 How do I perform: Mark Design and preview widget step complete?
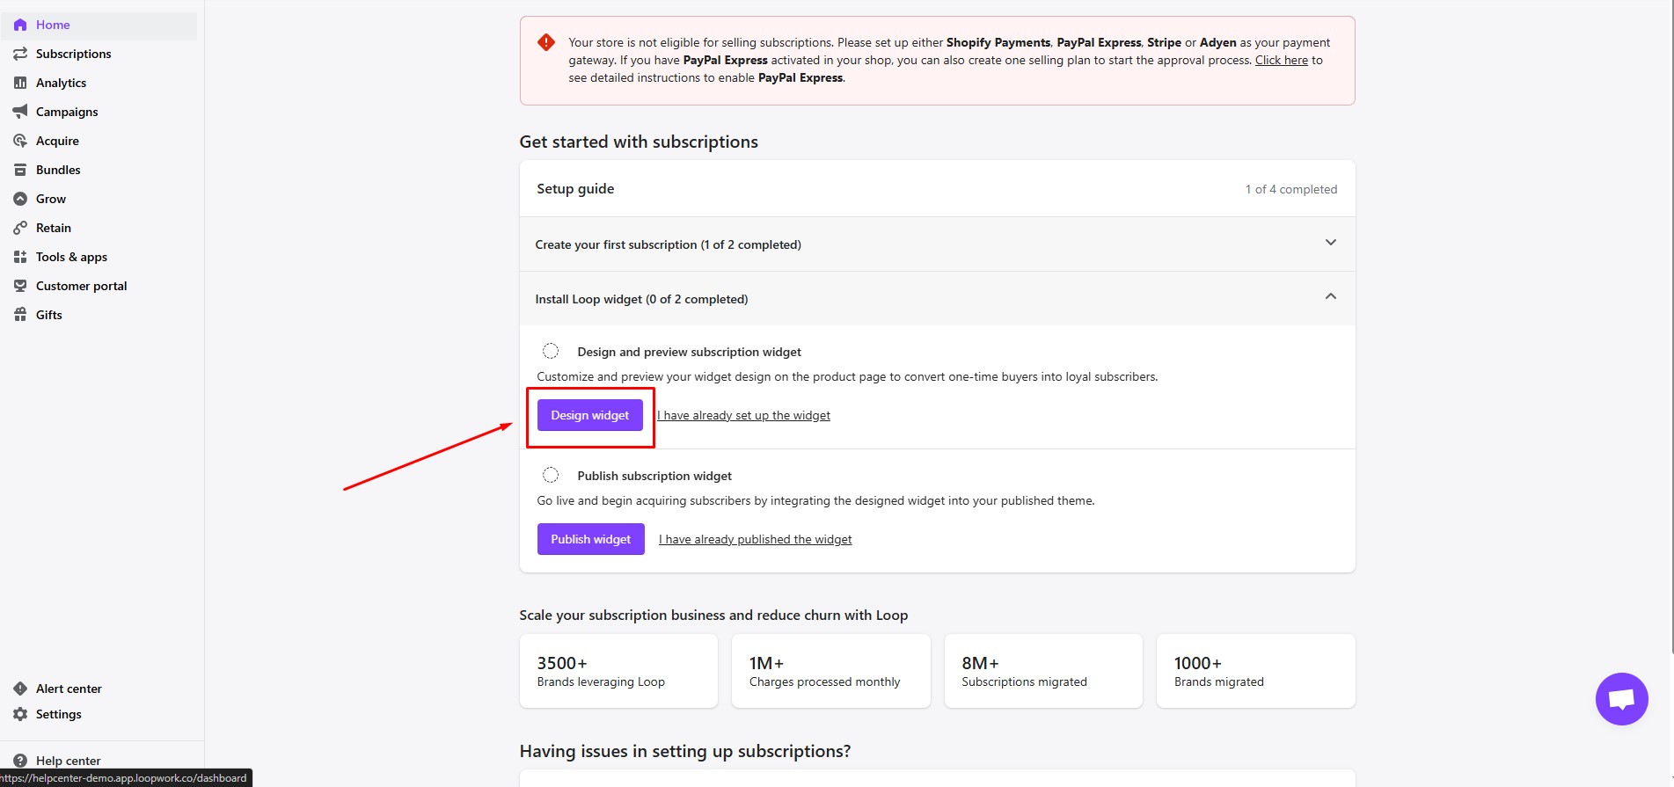tap(551, 352)
